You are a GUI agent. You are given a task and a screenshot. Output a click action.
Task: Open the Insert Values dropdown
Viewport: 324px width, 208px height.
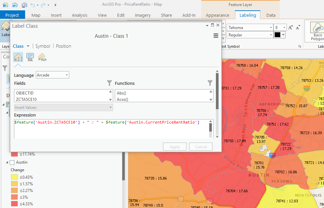coord(64,108)
